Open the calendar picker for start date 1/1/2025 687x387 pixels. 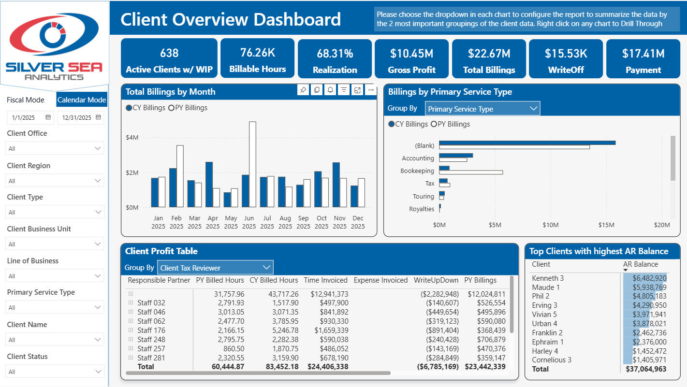[x=48, y=117]
